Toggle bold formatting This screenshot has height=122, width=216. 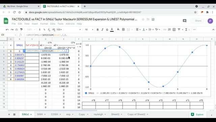coord(98,29)
